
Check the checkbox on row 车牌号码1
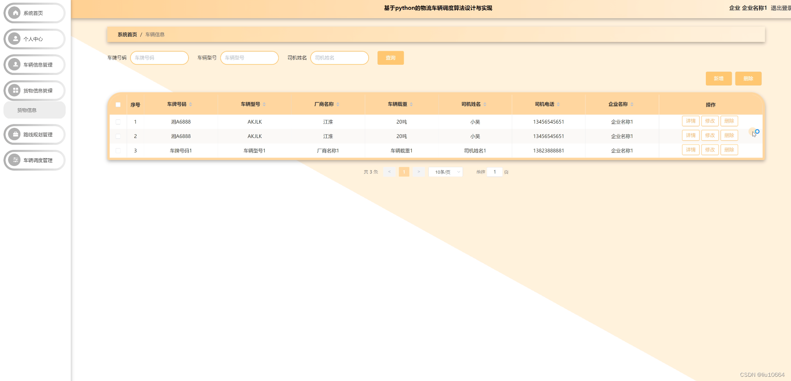[119, 150]
